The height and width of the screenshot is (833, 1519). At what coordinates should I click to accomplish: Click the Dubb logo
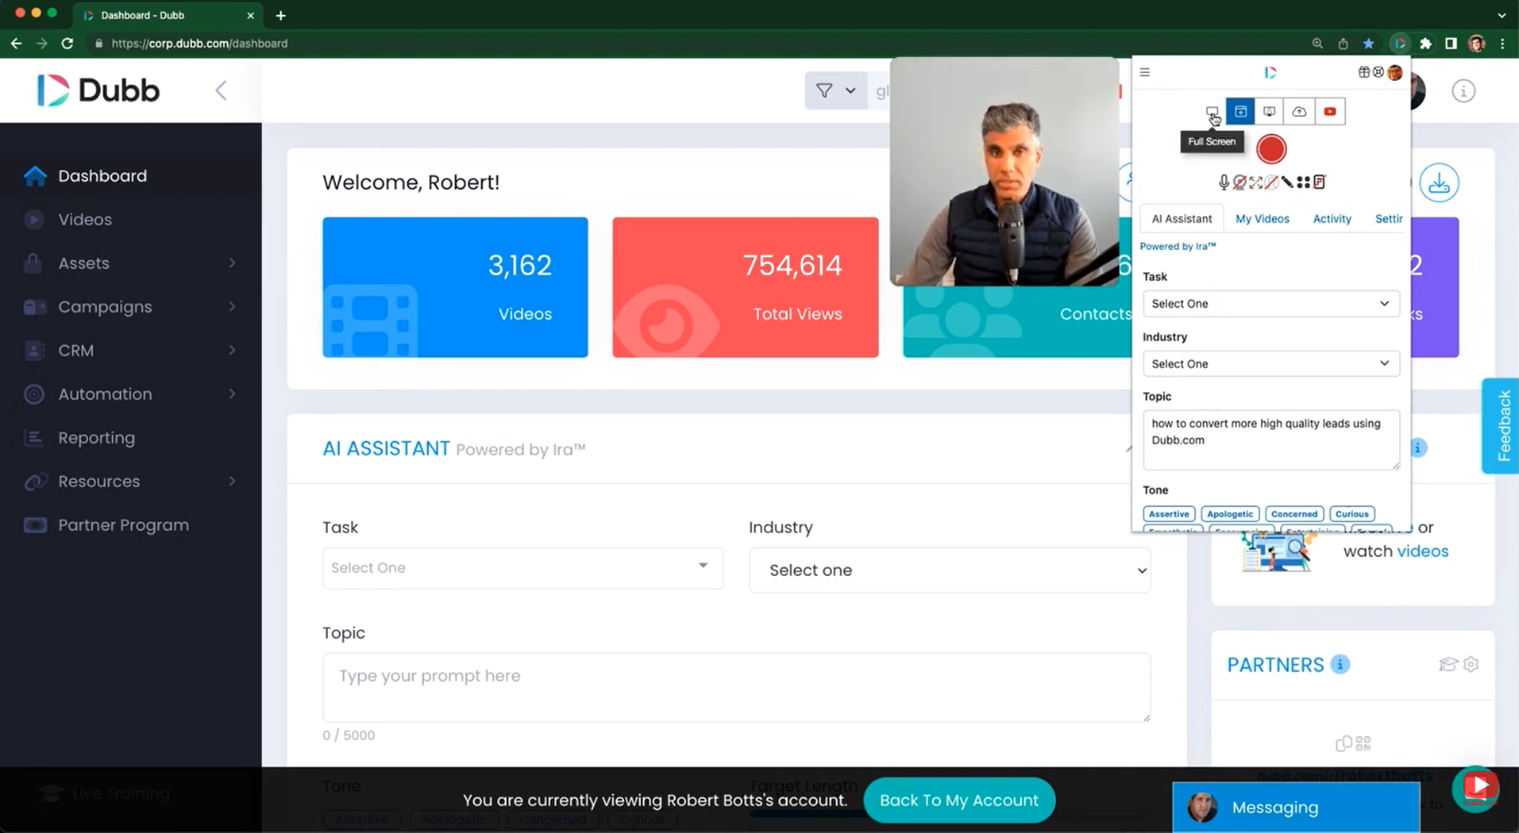pyautogui.click(x=98, y=90)
